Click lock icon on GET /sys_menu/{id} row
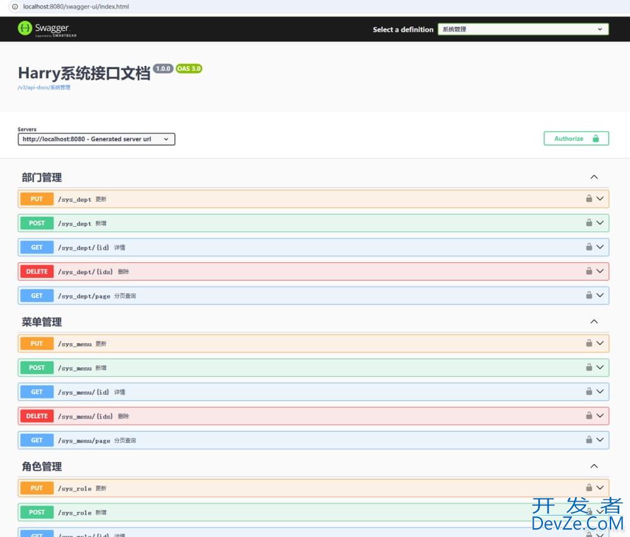This screenshot has width=630, height=537. click(589, 391)
